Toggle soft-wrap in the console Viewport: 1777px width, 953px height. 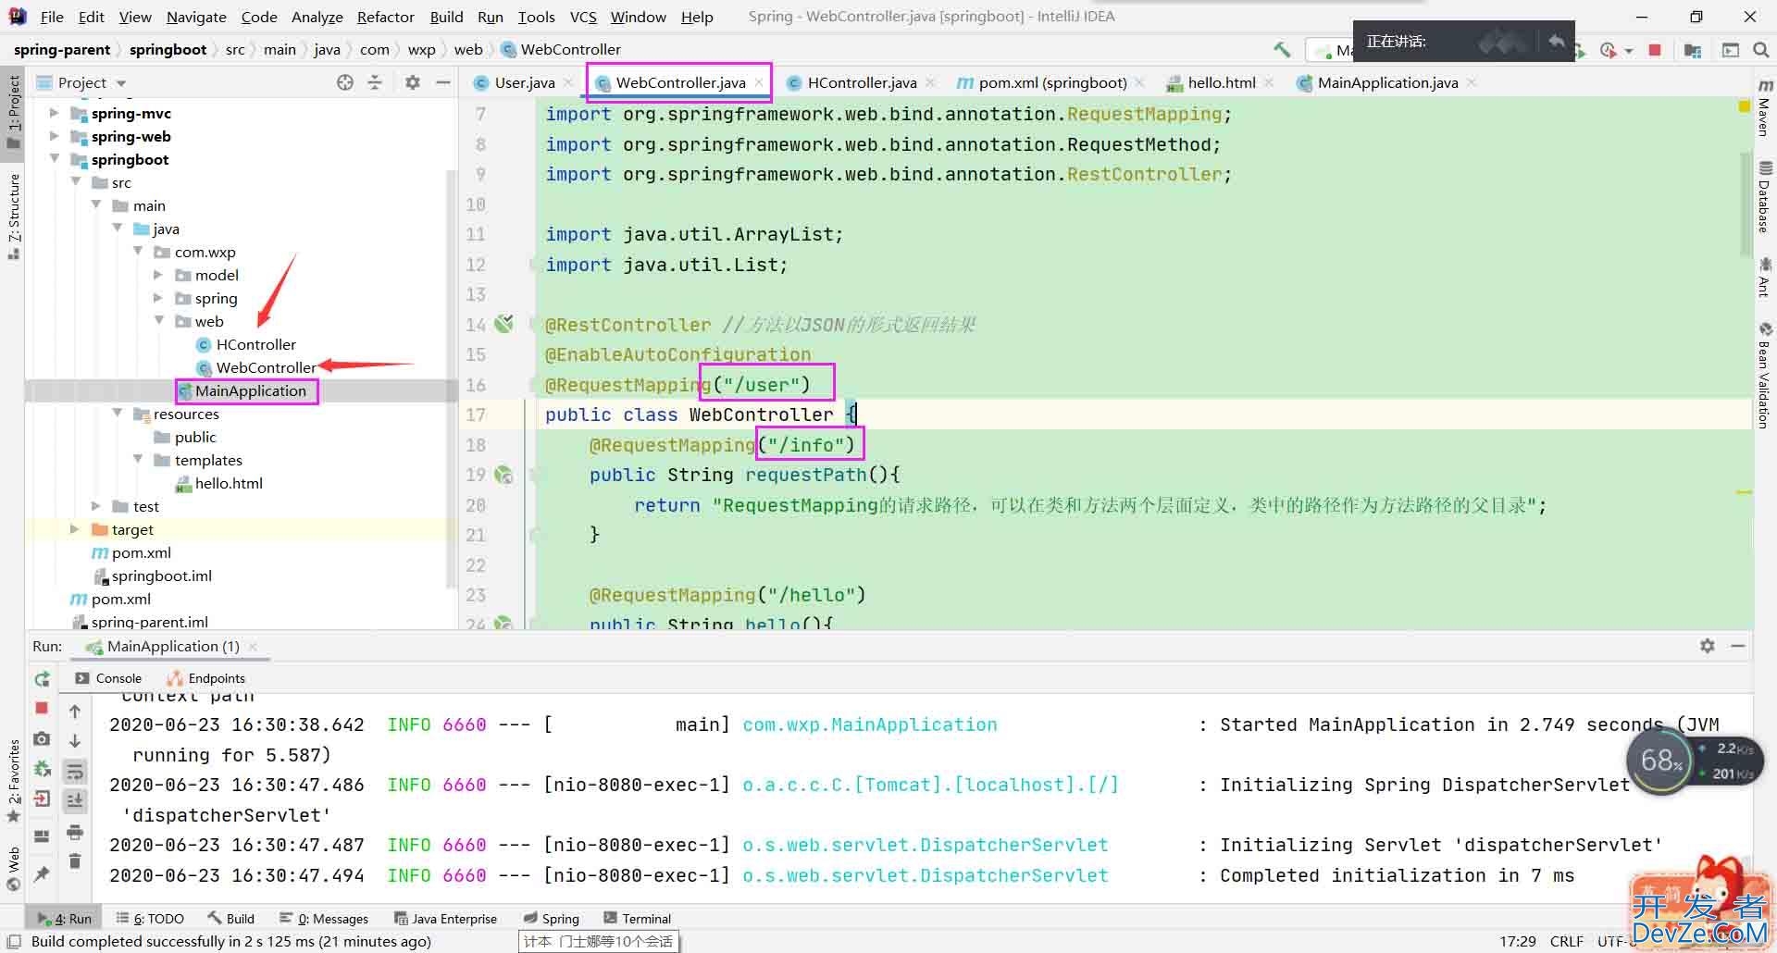(75, 771)
